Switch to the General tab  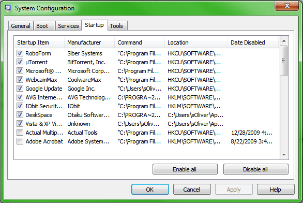(x=21, y=26)
